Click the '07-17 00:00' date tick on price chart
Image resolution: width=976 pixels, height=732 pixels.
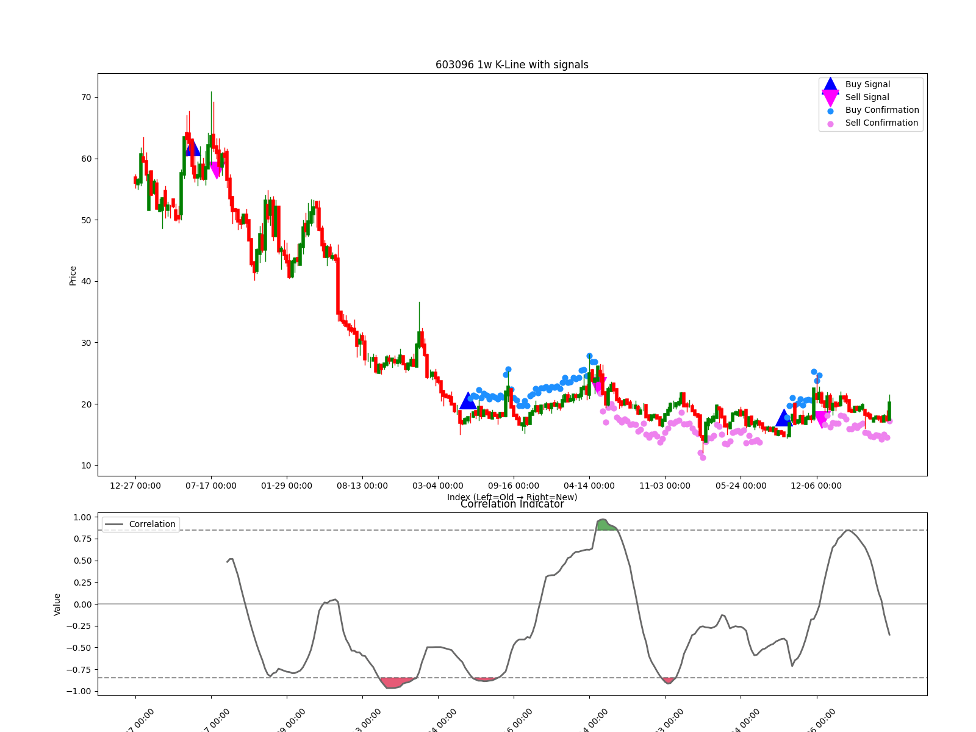[211, 486]
